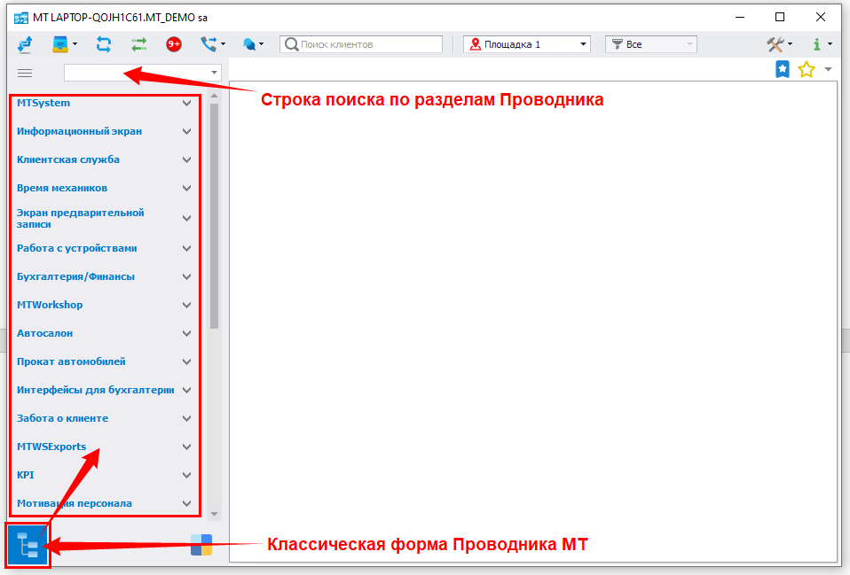Click the blue bookmark icon
The image size is (850, 575).
[x=783, y=70]
